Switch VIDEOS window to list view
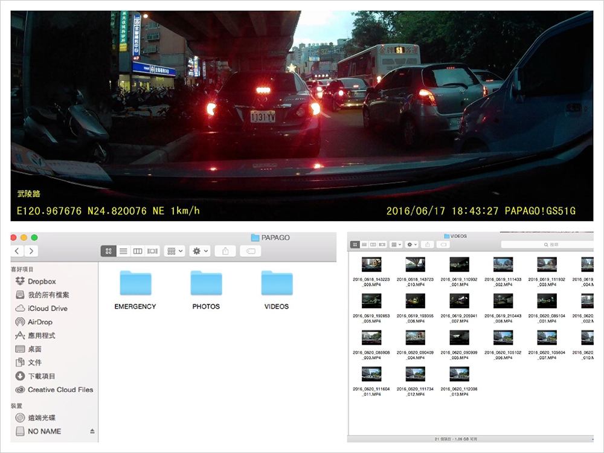604x453 pixels. 364,245
